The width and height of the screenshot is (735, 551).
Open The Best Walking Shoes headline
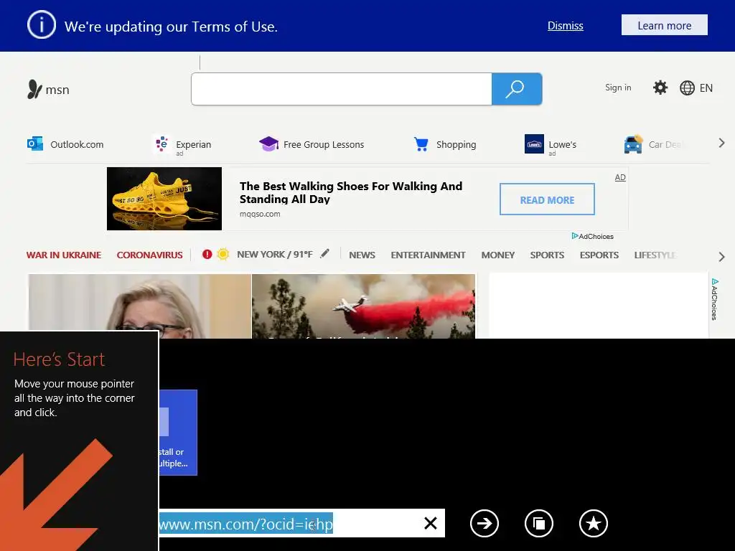click(x=350, y=192)
